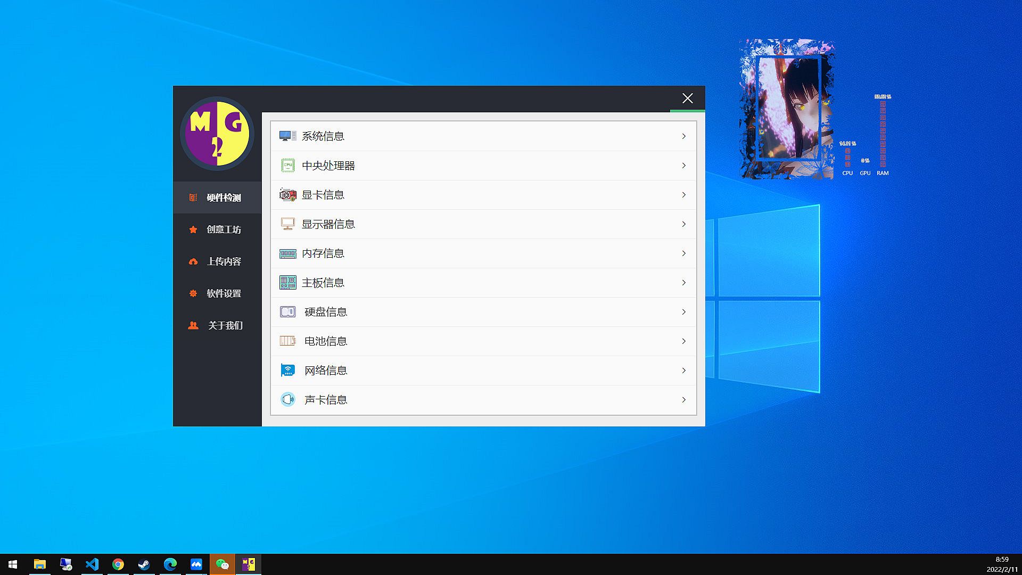Expand the 内存信息 row chevron
The height and width of the screenshot is (575, 1022).
(683, 253)
